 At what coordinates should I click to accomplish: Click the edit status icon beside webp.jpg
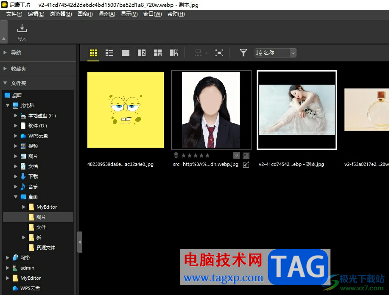[x=246, y=164]
